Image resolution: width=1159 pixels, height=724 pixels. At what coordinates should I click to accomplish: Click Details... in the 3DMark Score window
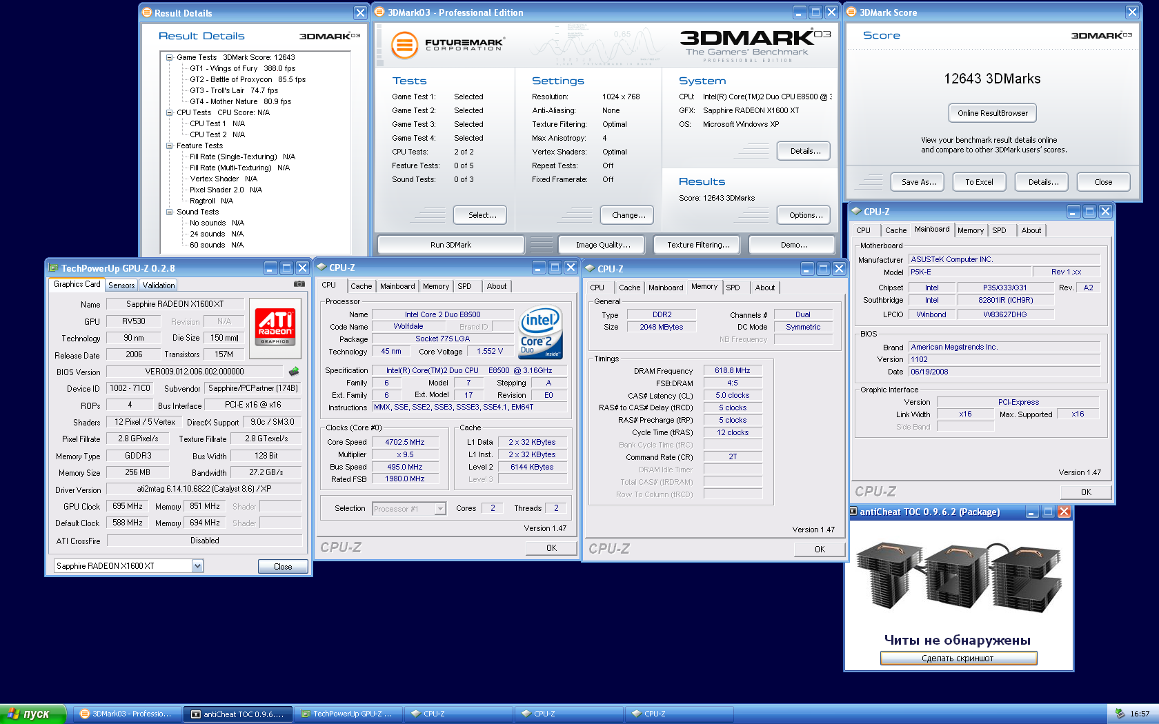point(1043,182)
